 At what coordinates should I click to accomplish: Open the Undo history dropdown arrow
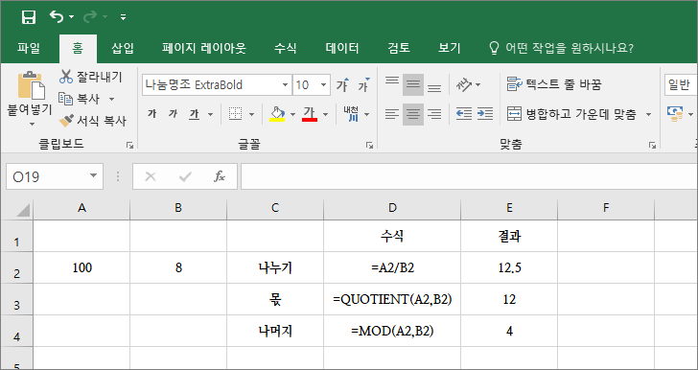click(x=72, y=17)
